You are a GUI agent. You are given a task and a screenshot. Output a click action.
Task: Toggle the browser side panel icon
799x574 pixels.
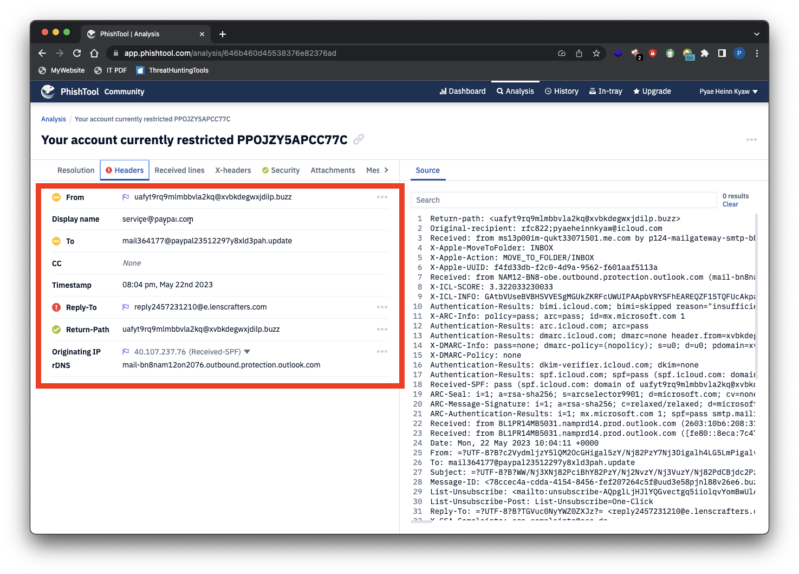tap(722, 53)
